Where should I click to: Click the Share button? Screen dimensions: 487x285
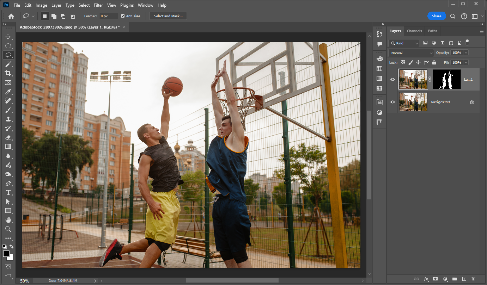[x=437, y=16]
